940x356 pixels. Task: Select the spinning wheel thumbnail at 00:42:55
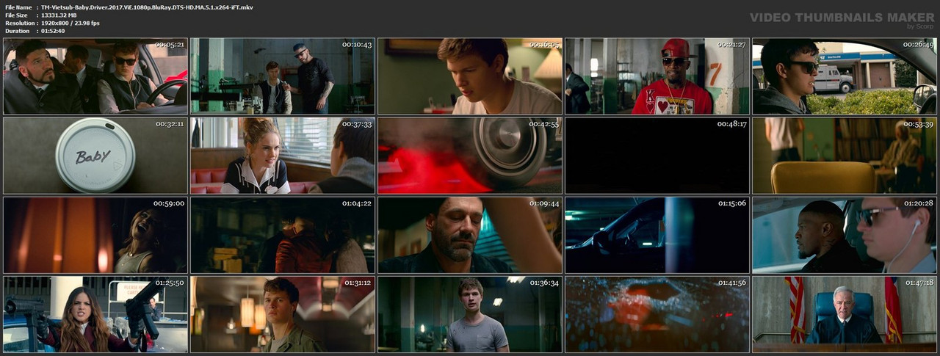tap(470, 156)
